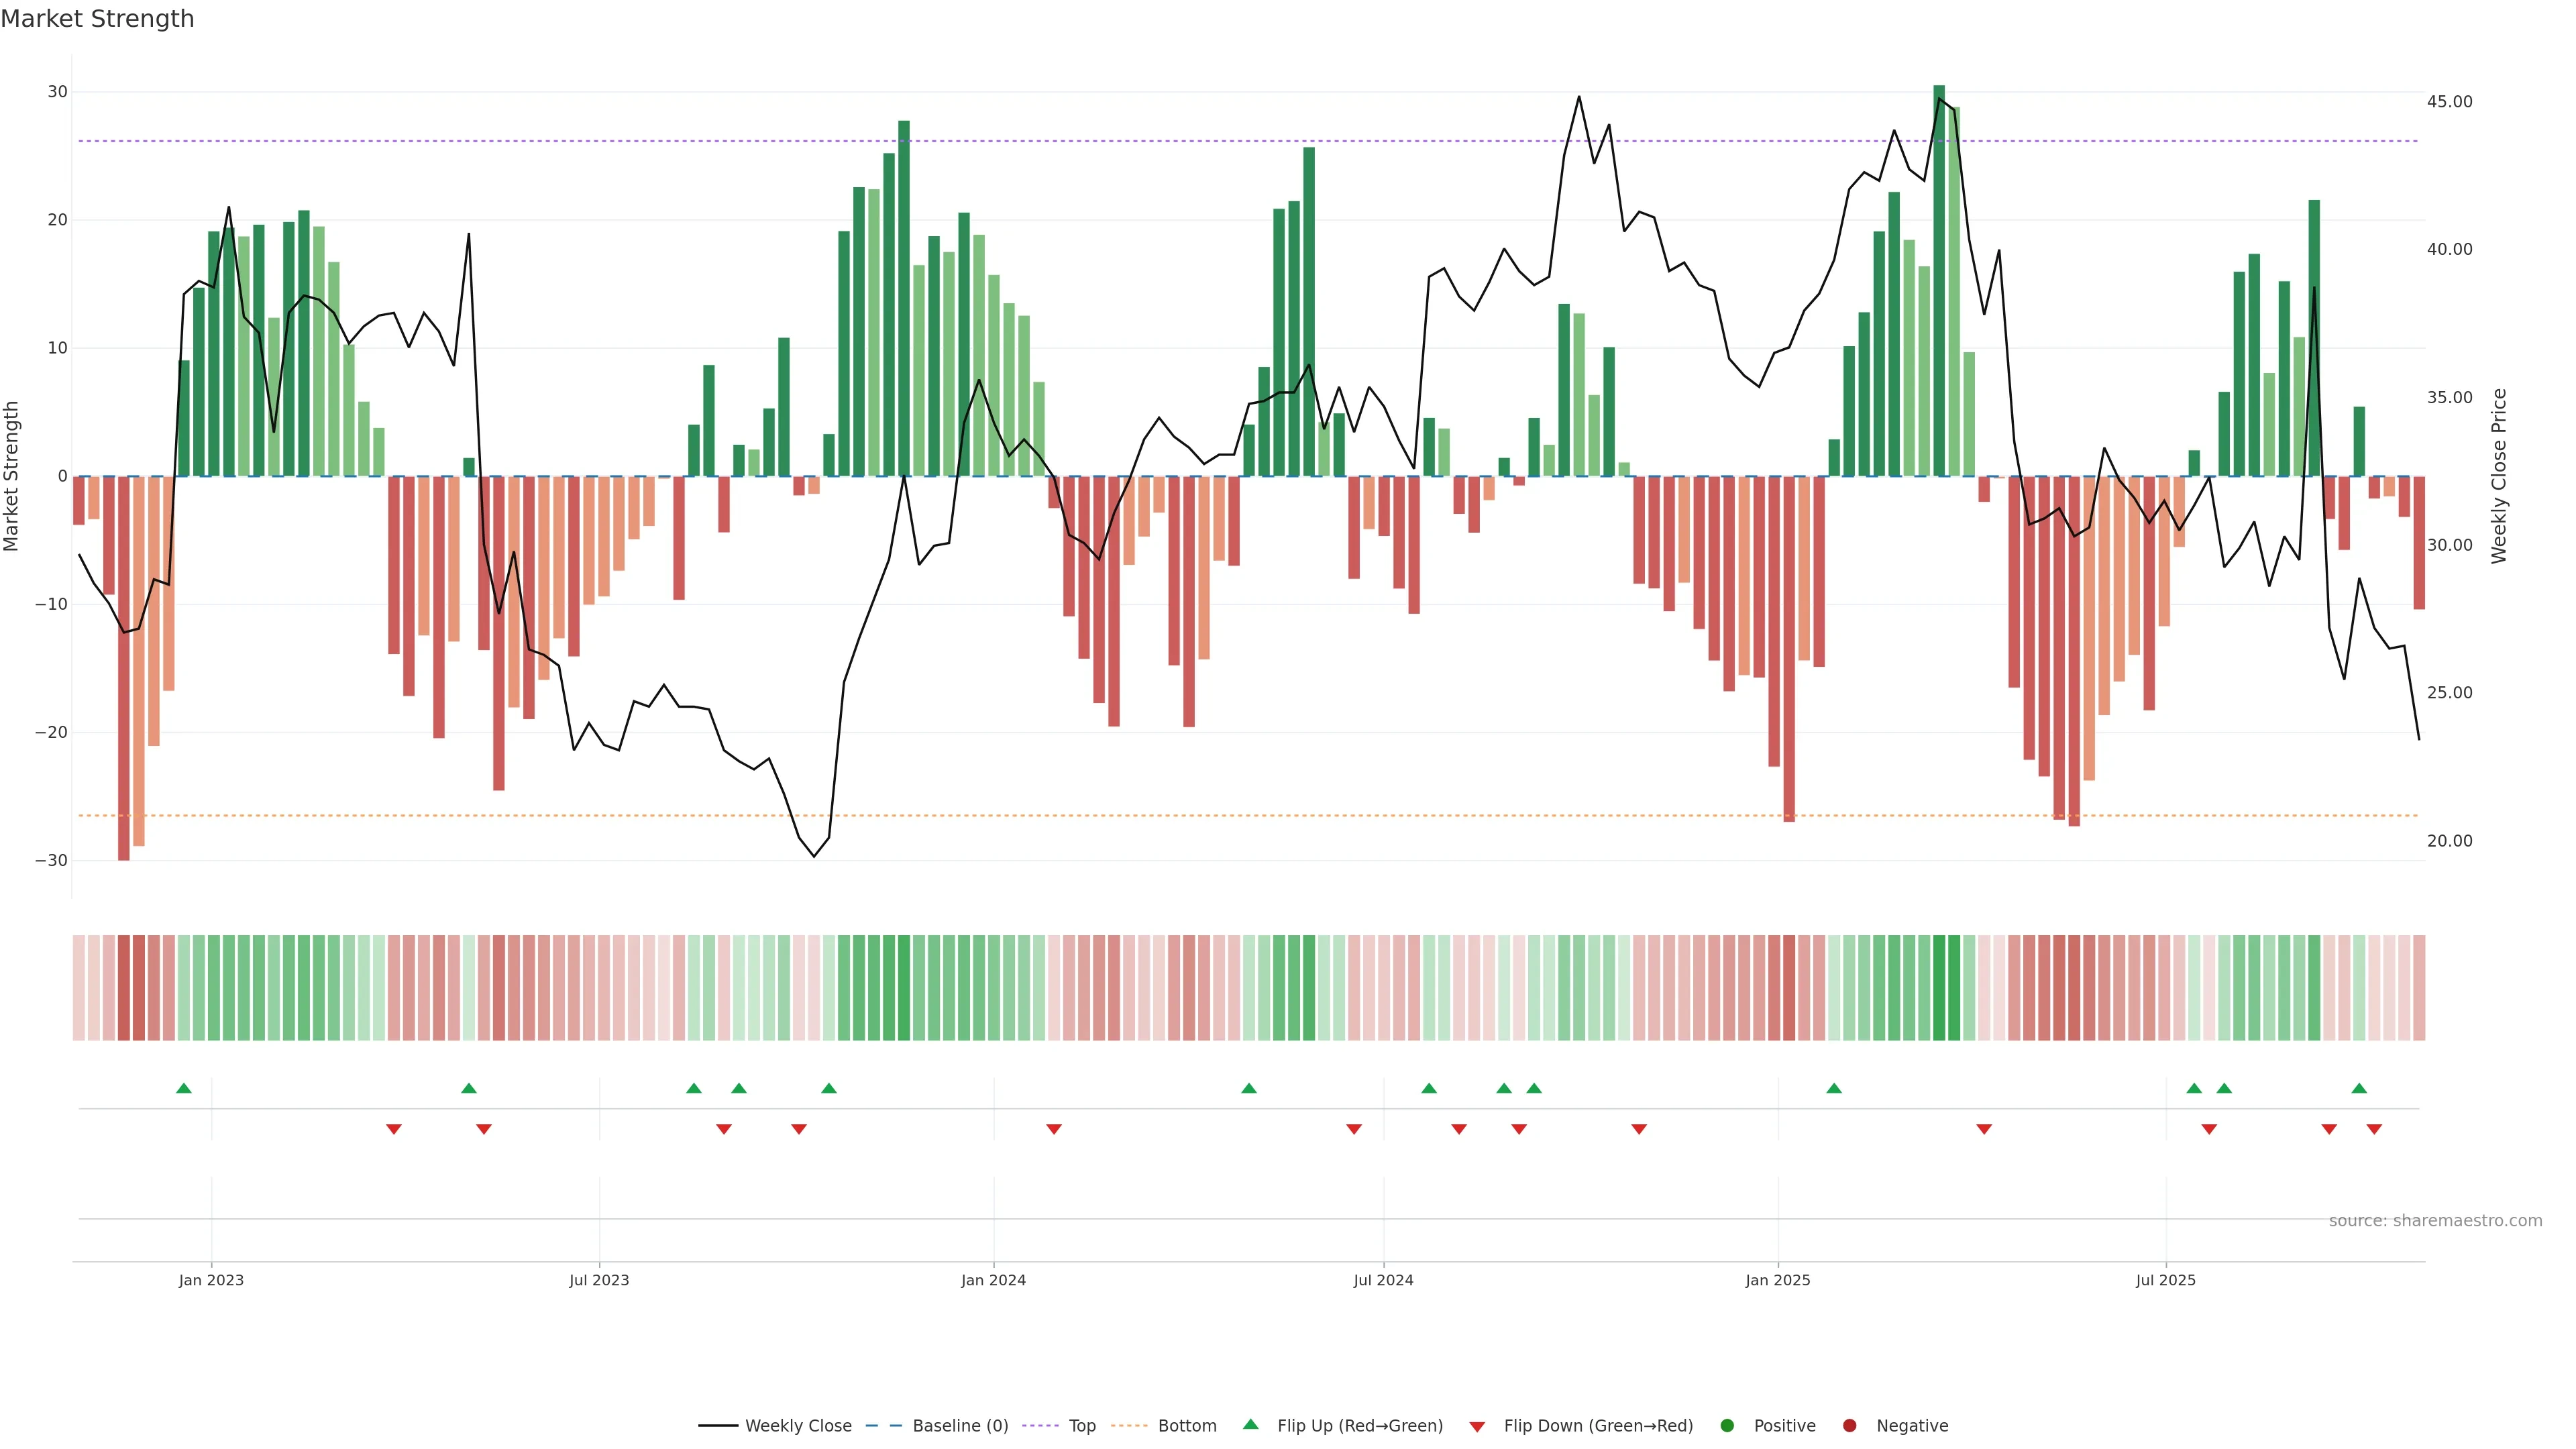Click the first green flip-up marker before Jan 2023
This screenshot has width=2576, height=1449.
(183, 1088)
